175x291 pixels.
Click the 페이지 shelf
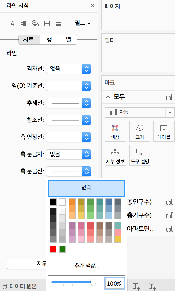click(138, 15)
